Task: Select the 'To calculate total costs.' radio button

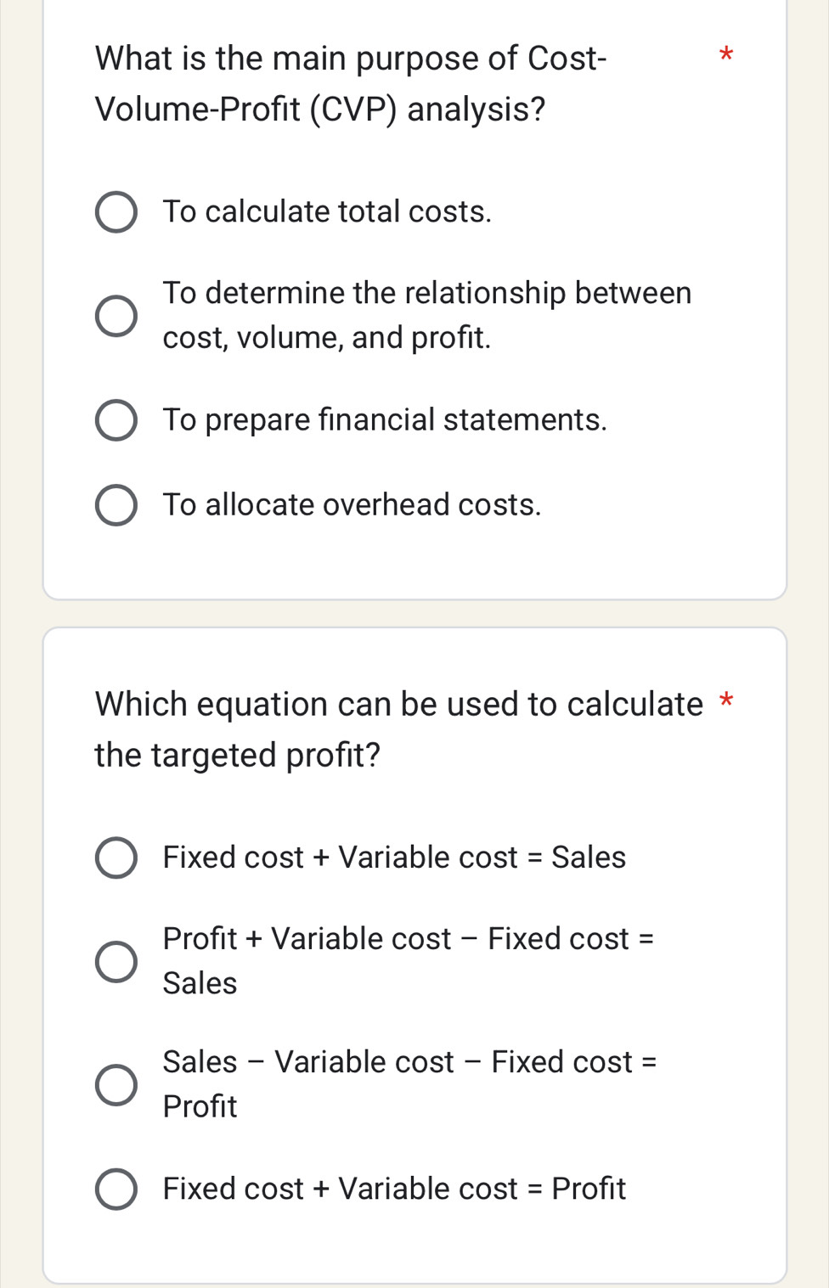Action: tap(116, 212)
